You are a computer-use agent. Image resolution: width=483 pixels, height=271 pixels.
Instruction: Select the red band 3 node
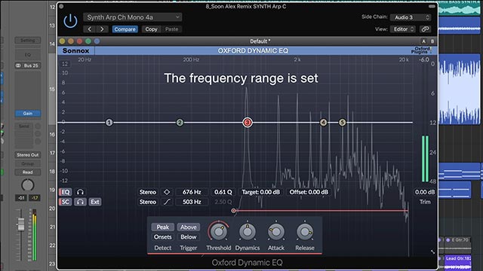tap(247, 122)
